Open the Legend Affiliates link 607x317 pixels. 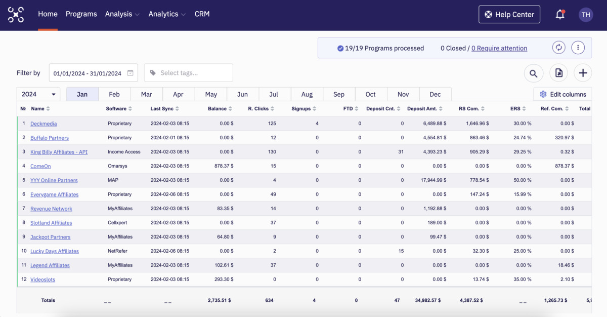pos(50,265)
